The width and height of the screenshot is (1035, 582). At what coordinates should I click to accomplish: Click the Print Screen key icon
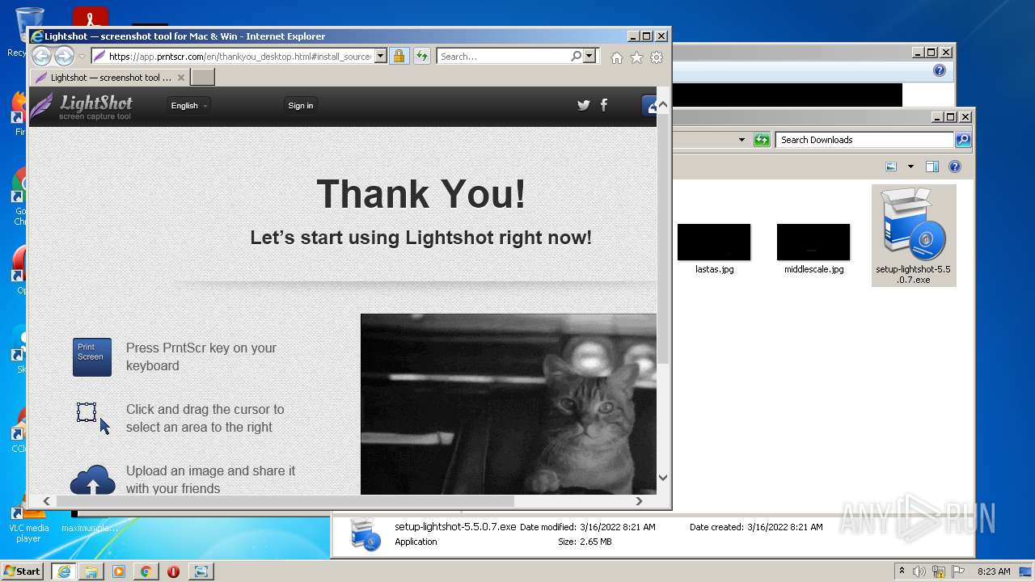[x=92, y=356]
